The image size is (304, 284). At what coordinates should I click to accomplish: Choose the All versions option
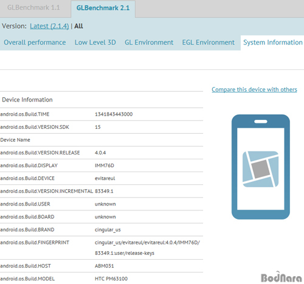78,26
